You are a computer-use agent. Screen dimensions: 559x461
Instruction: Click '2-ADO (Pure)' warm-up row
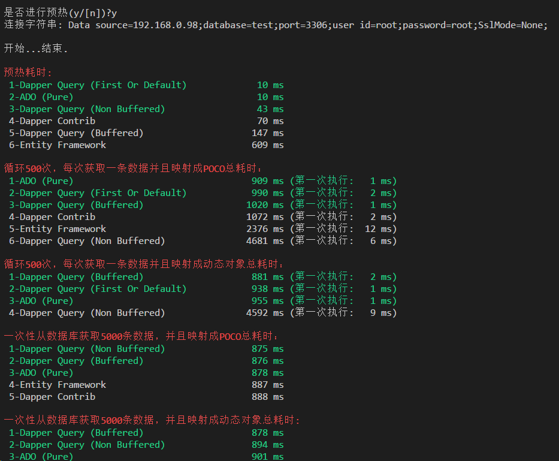click(146, 97)
